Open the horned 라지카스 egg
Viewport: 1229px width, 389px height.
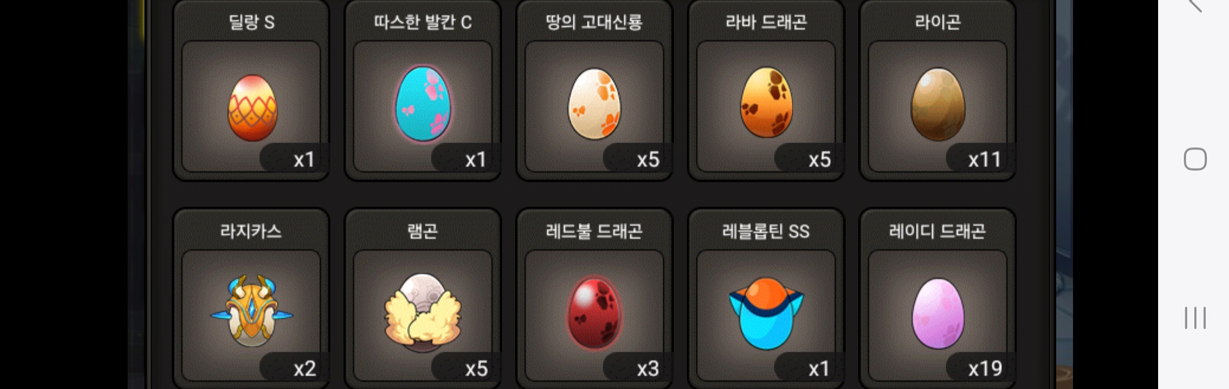click(x=252, y=311)
